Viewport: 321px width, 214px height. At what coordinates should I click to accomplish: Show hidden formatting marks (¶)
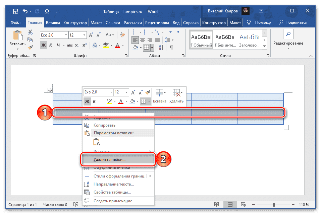coord(171,47)
